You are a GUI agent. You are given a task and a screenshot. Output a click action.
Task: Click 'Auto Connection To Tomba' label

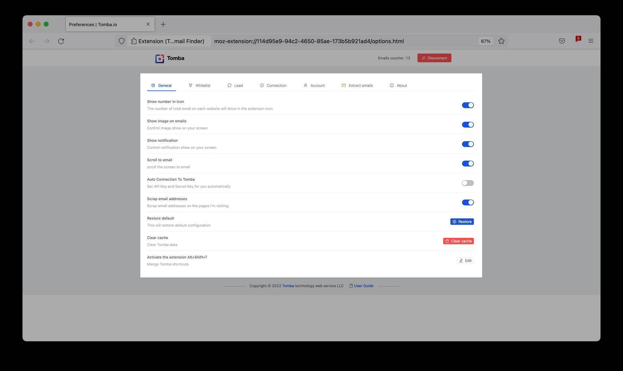(171, 179)
